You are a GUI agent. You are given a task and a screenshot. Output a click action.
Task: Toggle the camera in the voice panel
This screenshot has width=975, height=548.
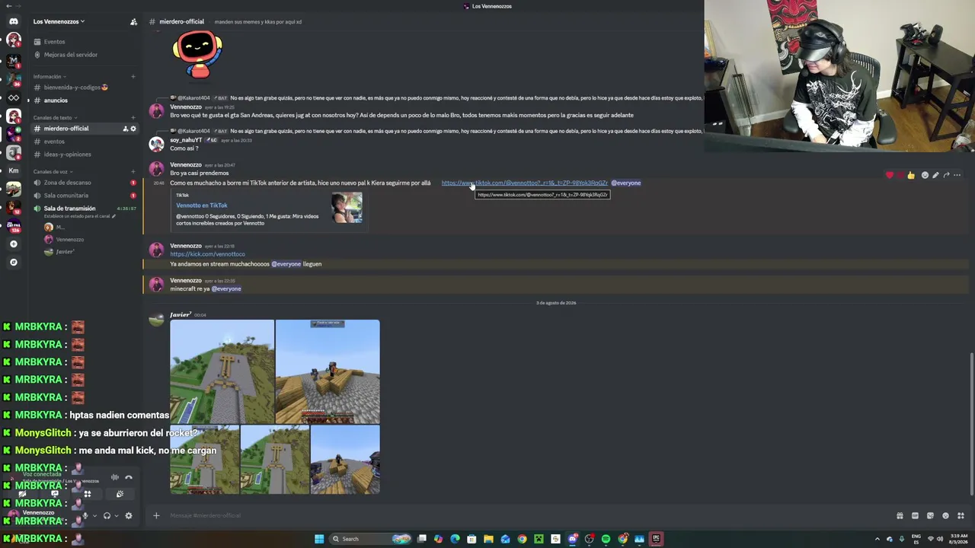point(21,494)
